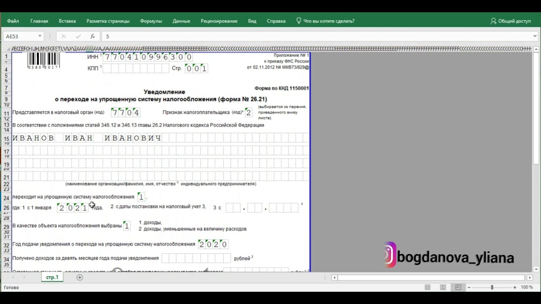541x304 pixels.
Task: Switch to Page Layout view icon
Action: (x=443, y=287)
